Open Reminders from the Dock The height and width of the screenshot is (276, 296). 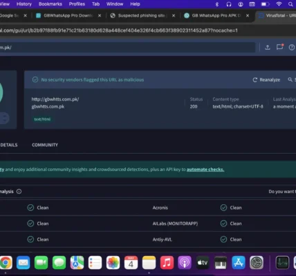pos(95,262)
